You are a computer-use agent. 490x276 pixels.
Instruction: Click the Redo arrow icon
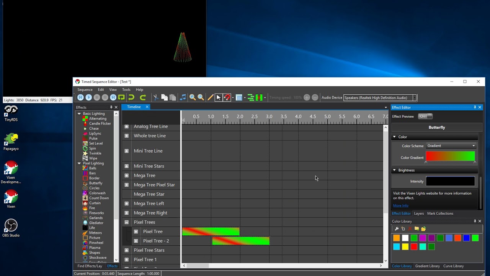pyautogui.click(x=143, y=97)
